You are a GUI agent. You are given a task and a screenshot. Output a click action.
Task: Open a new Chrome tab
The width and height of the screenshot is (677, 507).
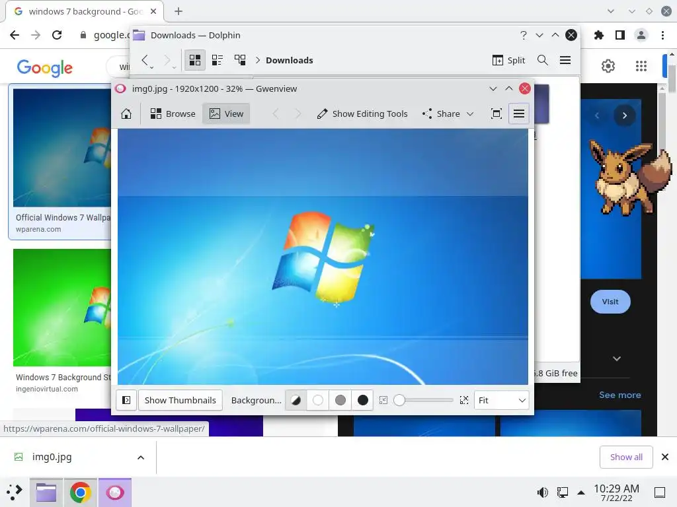pyautogui.click(x=179, y=11)
